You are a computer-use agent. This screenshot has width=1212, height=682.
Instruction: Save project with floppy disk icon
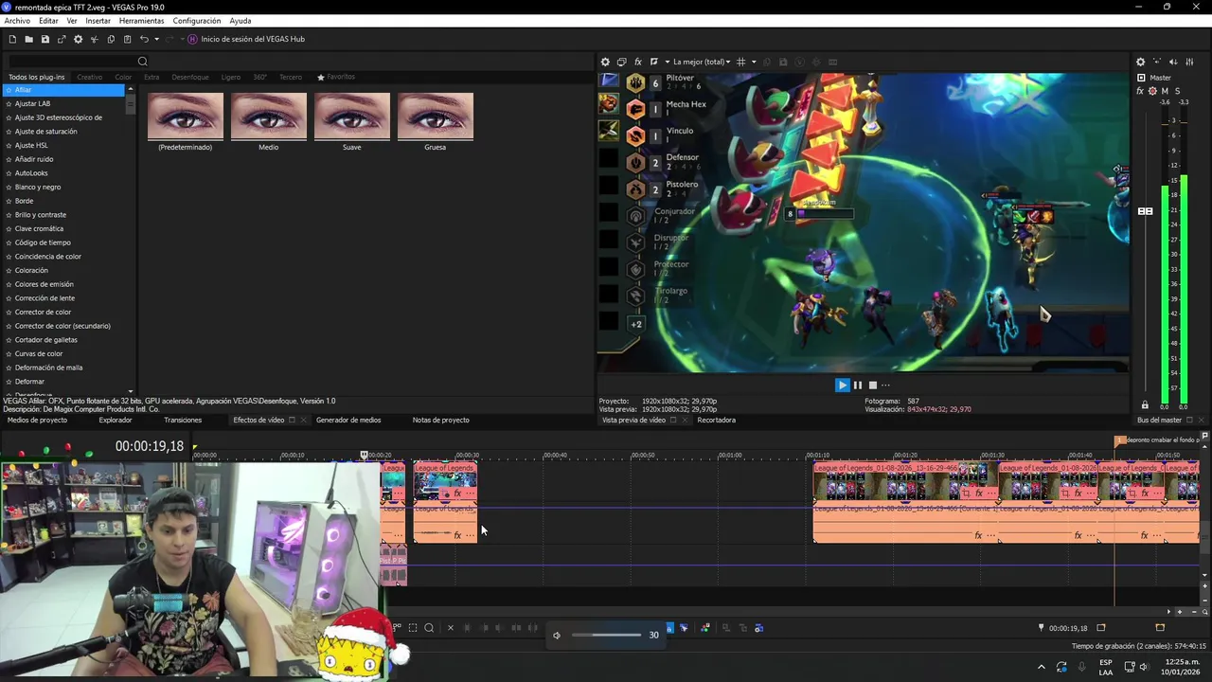[45, 39]
